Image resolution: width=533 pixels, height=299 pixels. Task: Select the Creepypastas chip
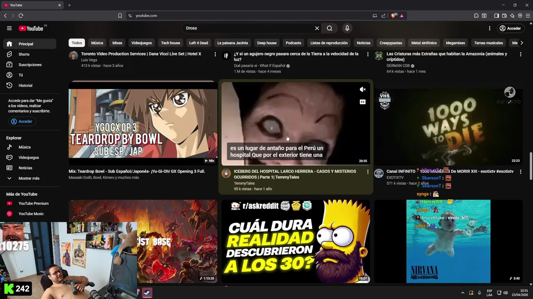(x=391, y=43)
